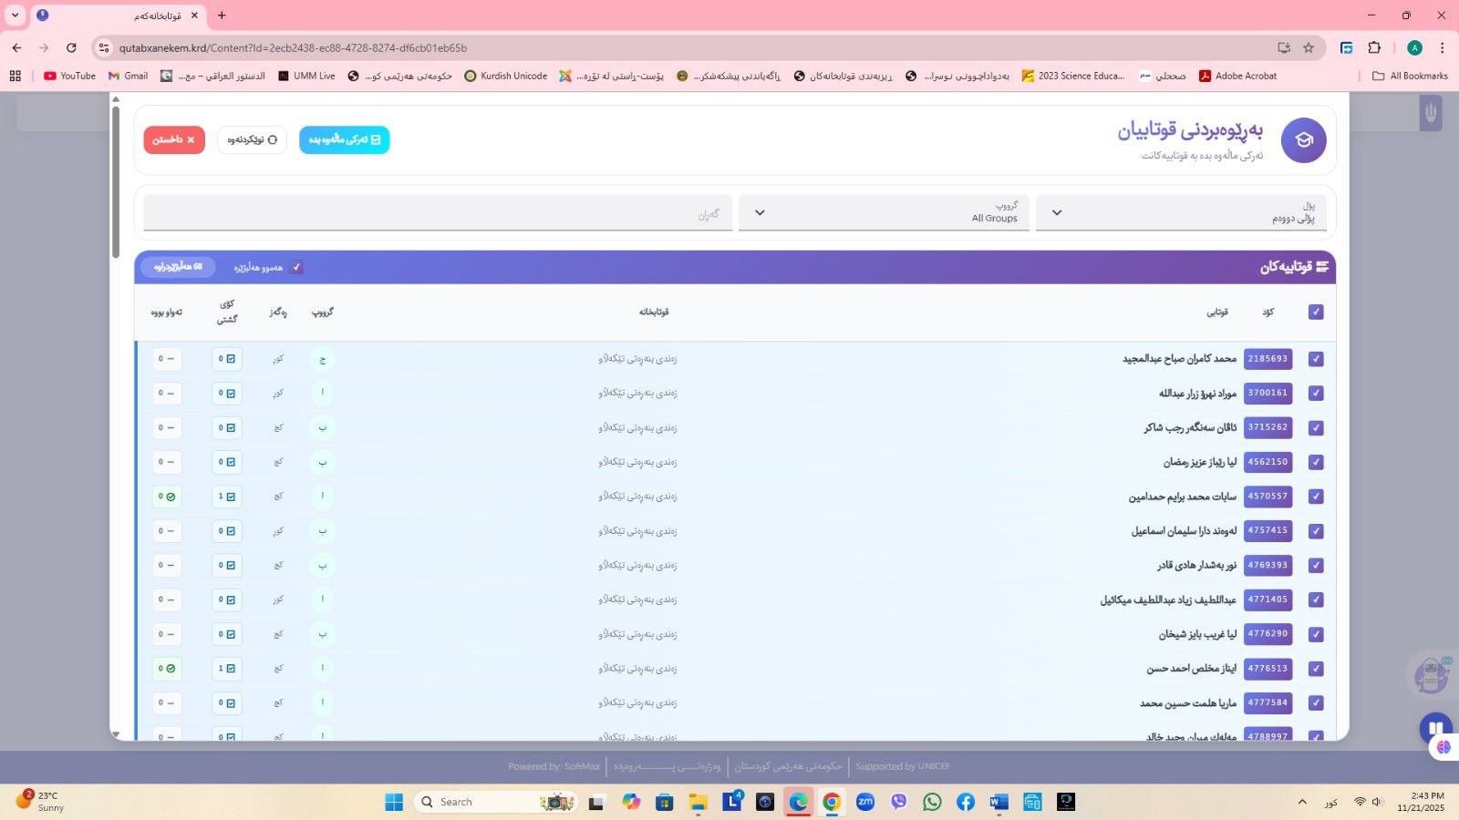Uncheck the row for code 2185693
The image size is (1459, 820).
1315,359
